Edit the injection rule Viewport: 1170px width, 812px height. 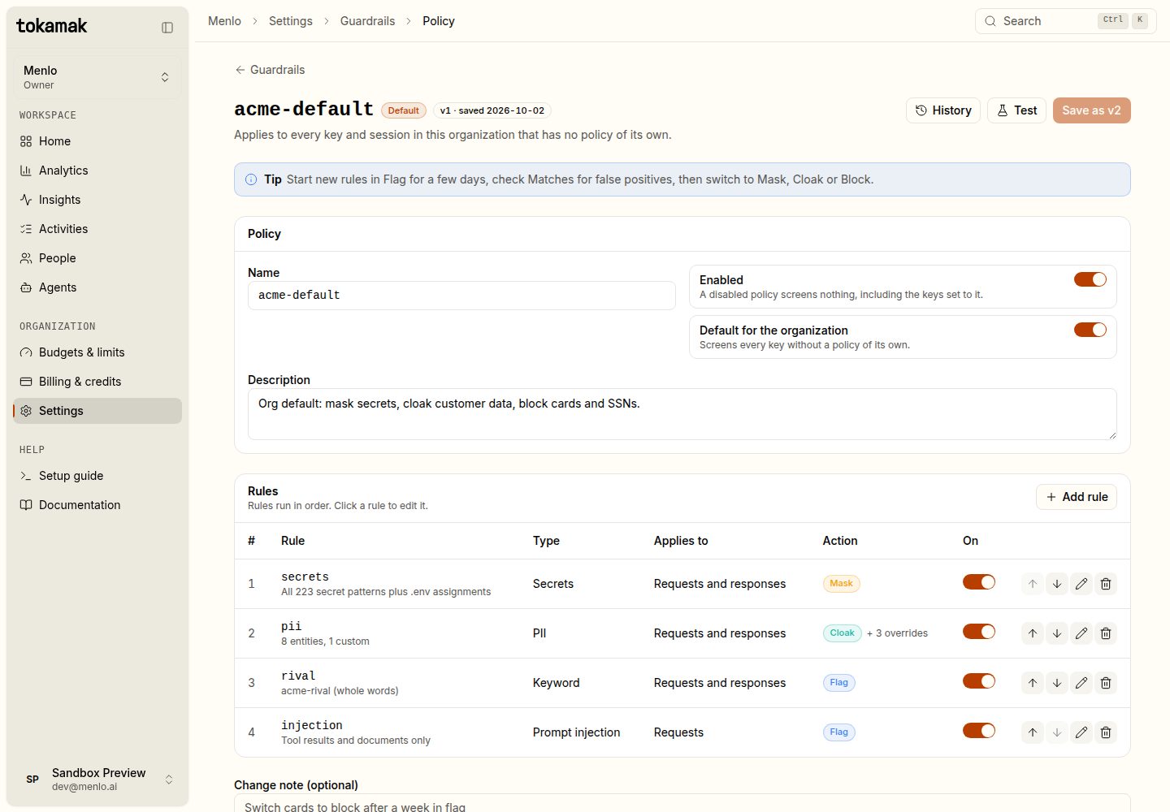(1081, 732)
